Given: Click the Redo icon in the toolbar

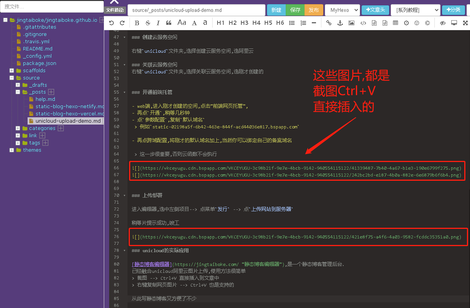Looking at the screenshot, I should coord(122,23).
